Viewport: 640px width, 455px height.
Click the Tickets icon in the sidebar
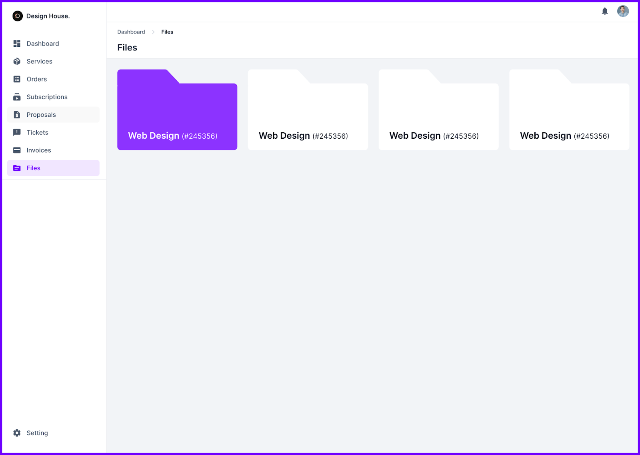point(17,132)
